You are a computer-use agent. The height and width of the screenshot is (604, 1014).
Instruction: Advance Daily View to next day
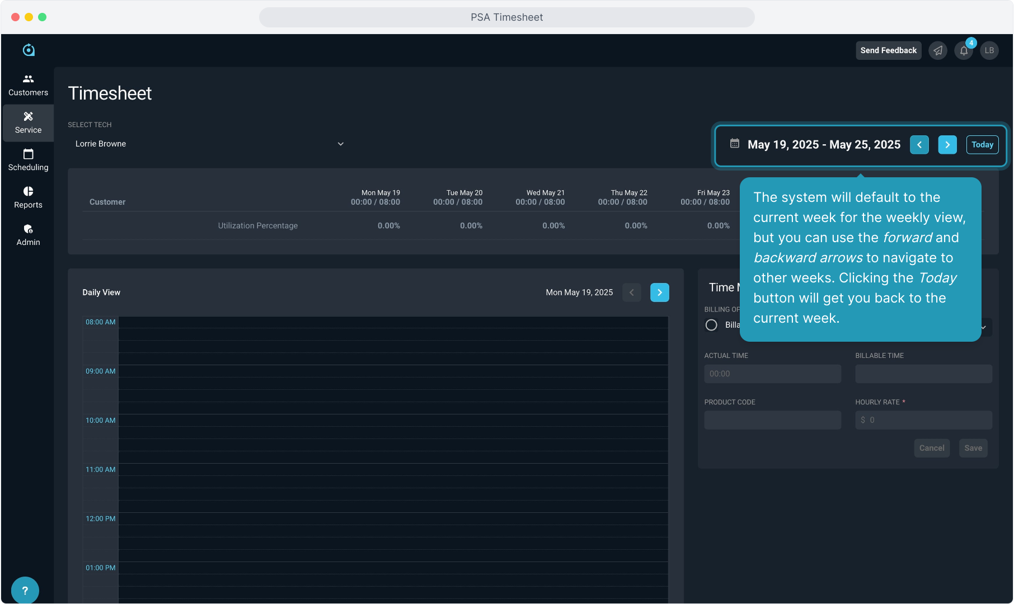tap(660, 292)
